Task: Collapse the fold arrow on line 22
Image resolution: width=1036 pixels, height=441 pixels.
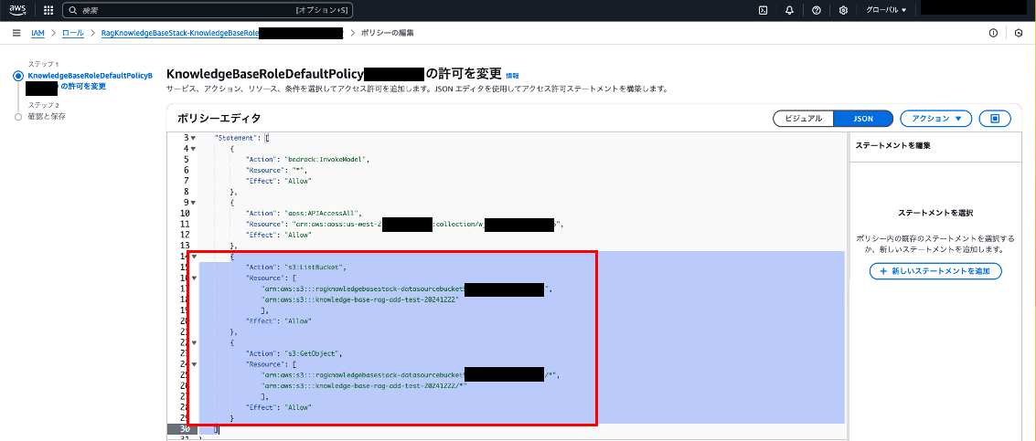Action: pos(194,342)
